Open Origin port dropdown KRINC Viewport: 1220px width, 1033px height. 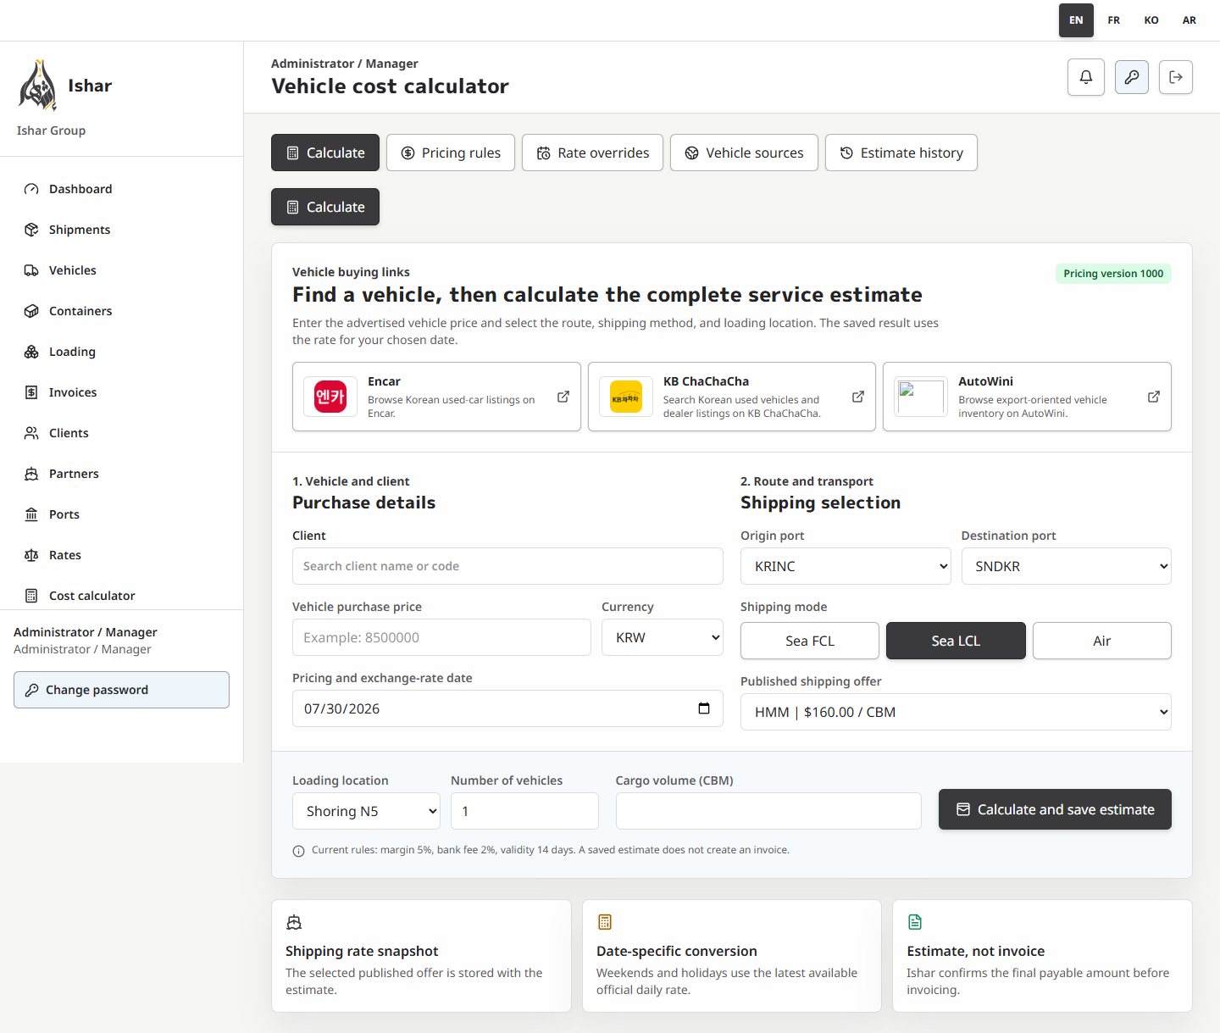tap(846, 566)
